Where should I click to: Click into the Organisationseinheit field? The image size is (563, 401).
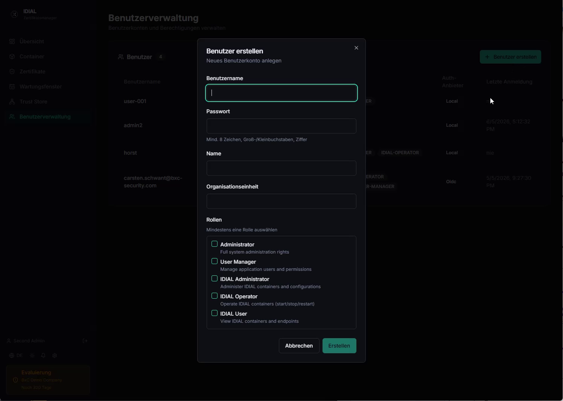[x=281, y=201]
